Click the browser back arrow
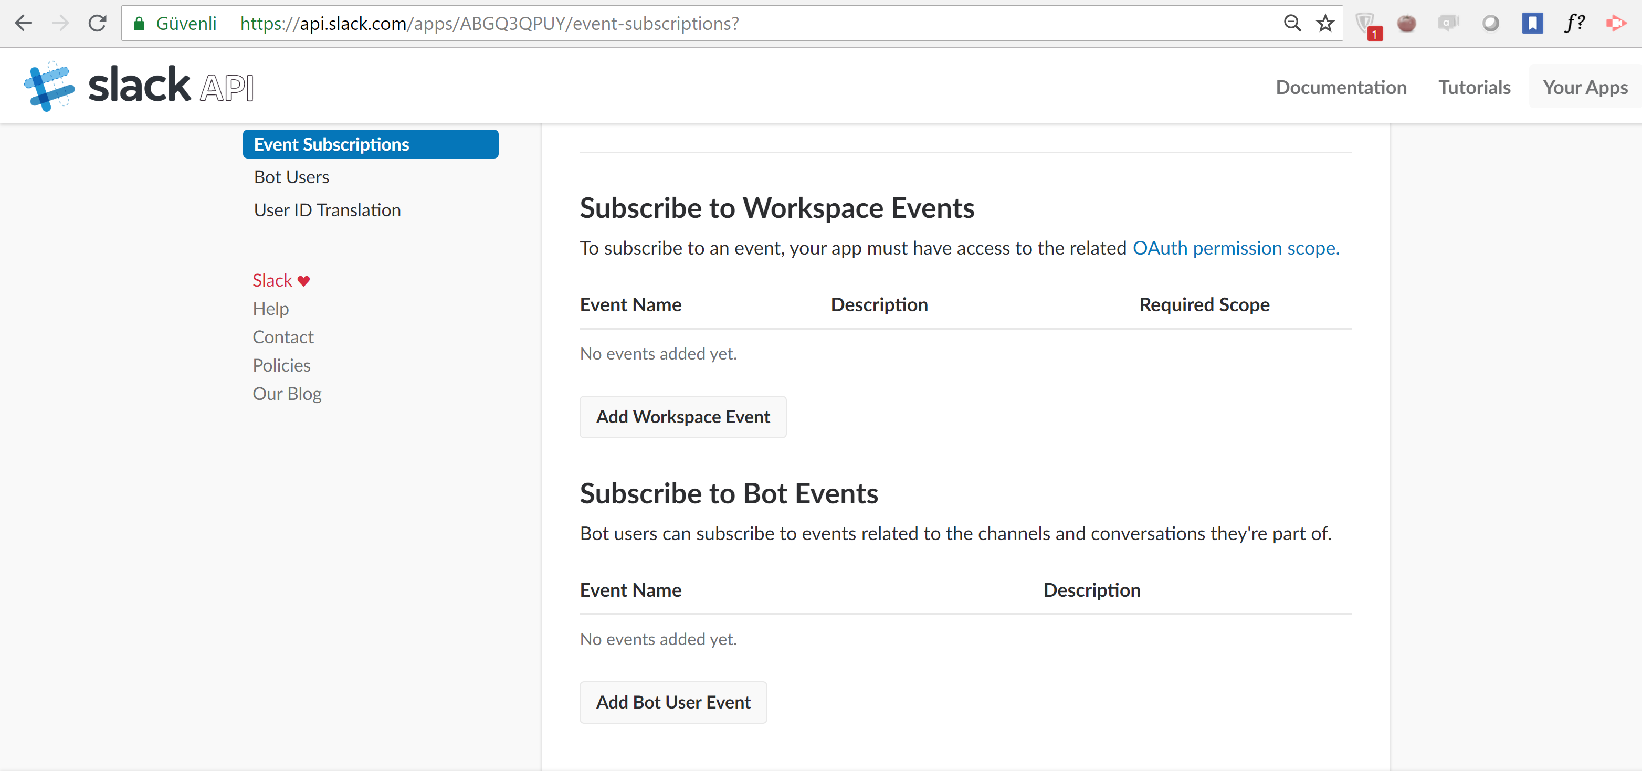This screenshot has width=1642, height=771. coord(24,24)
